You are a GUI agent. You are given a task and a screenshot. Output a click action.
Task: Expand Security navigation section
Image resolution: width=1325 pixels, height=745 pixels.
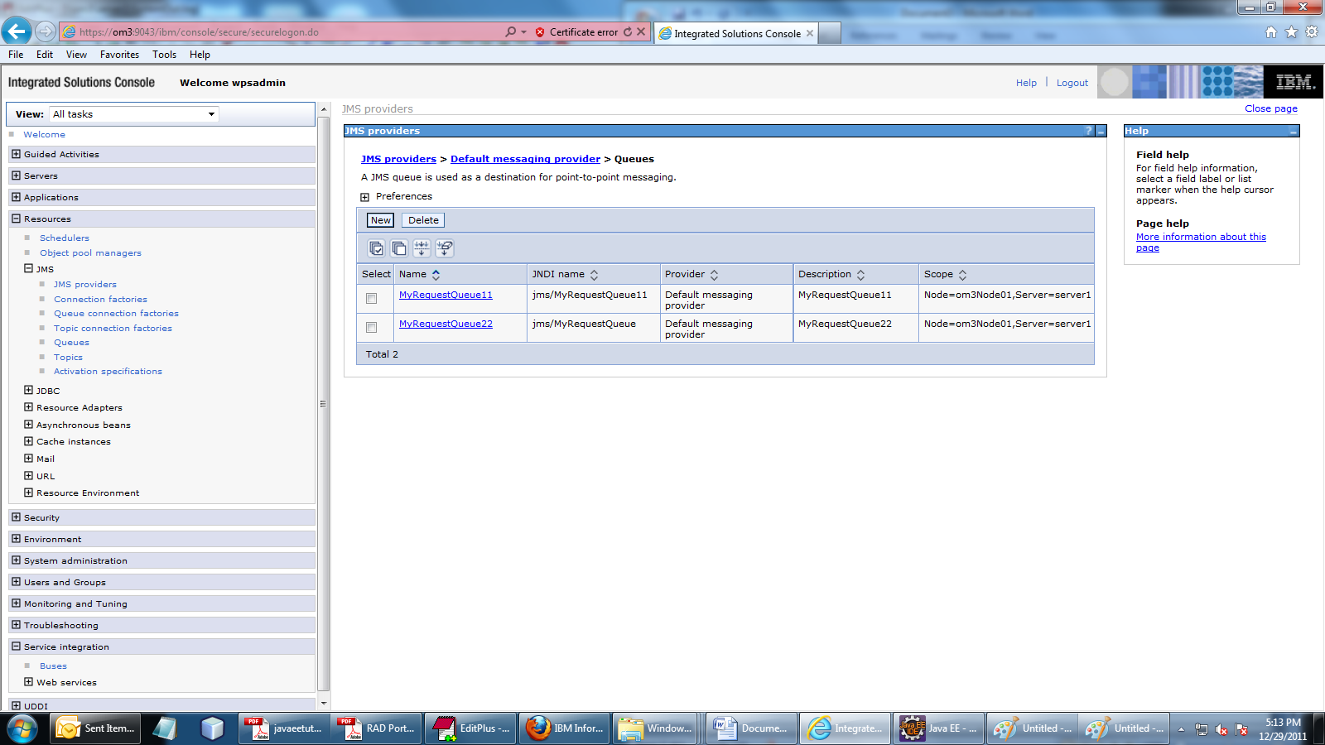click(16, 517)
